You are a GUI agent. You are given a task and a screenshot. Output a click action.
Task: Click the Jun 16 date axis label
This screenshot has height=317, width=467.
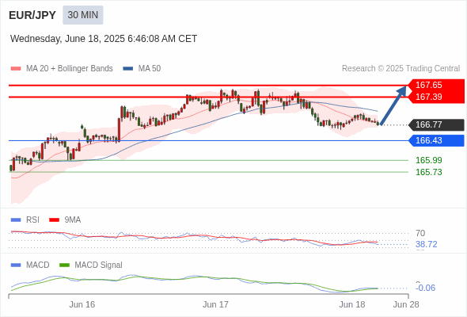click(82, 304)
